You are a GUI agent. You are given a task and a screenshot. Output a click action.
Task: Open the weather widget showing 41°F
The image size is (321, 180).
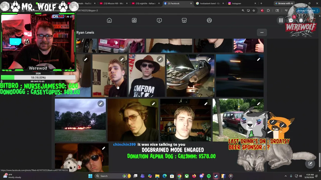(x=12, y=176)
